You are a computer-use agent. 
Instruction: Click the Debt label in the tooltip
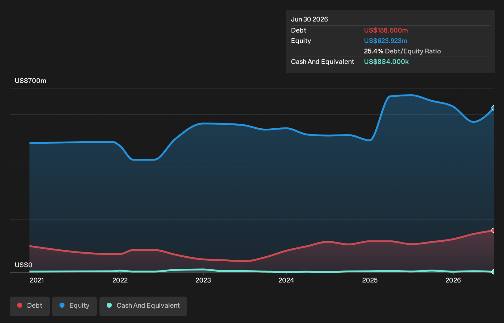[x=299, y=30]
